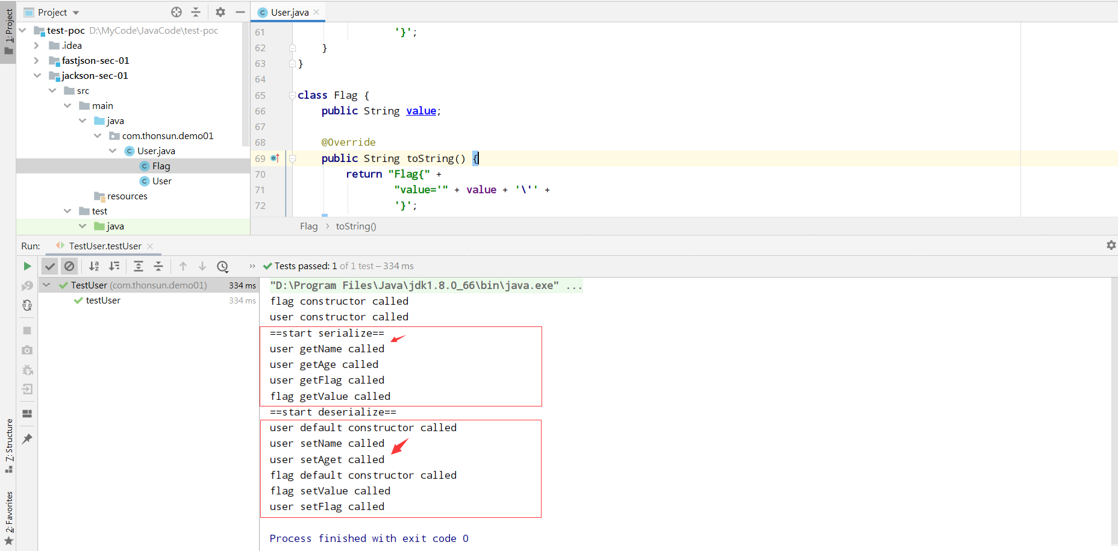Collapse the com.thonsun.demo01 package

98,135
